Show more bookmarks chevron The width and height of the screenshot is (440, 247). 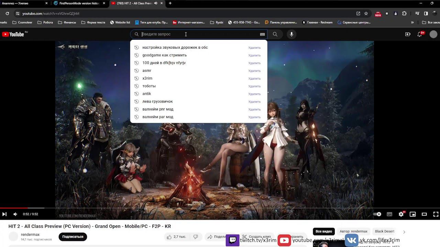coord(412,22)
